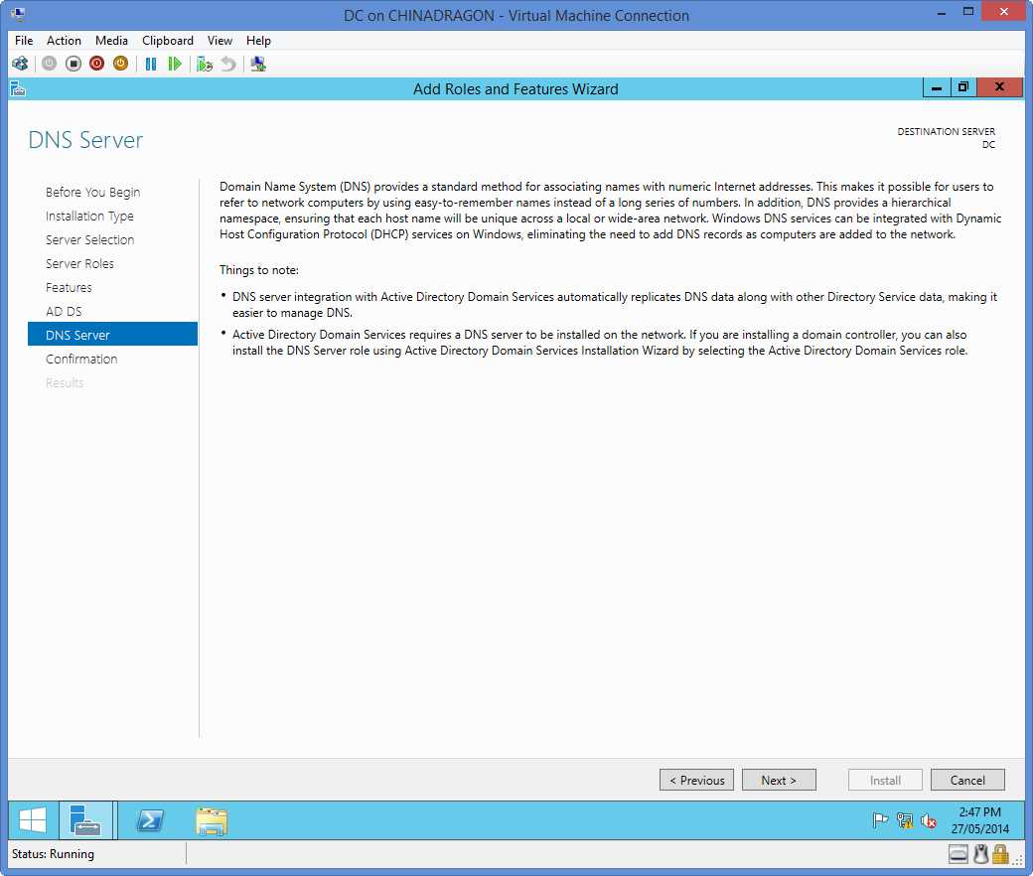Click the Next button

(779, 780)
